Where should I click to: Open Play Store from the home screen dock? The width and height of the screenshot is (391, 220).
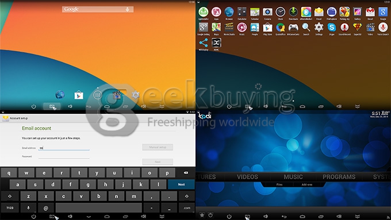(79, 95)
